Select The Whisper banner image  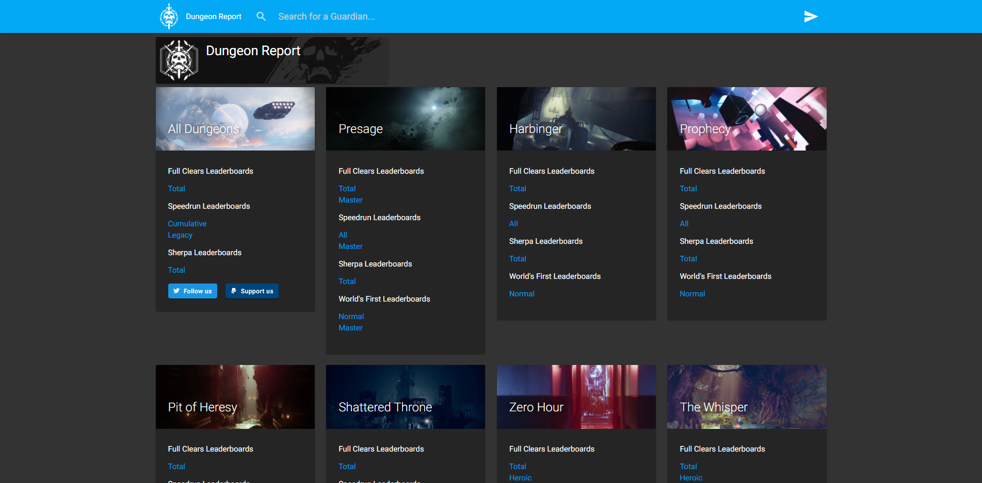pos(747,397)
